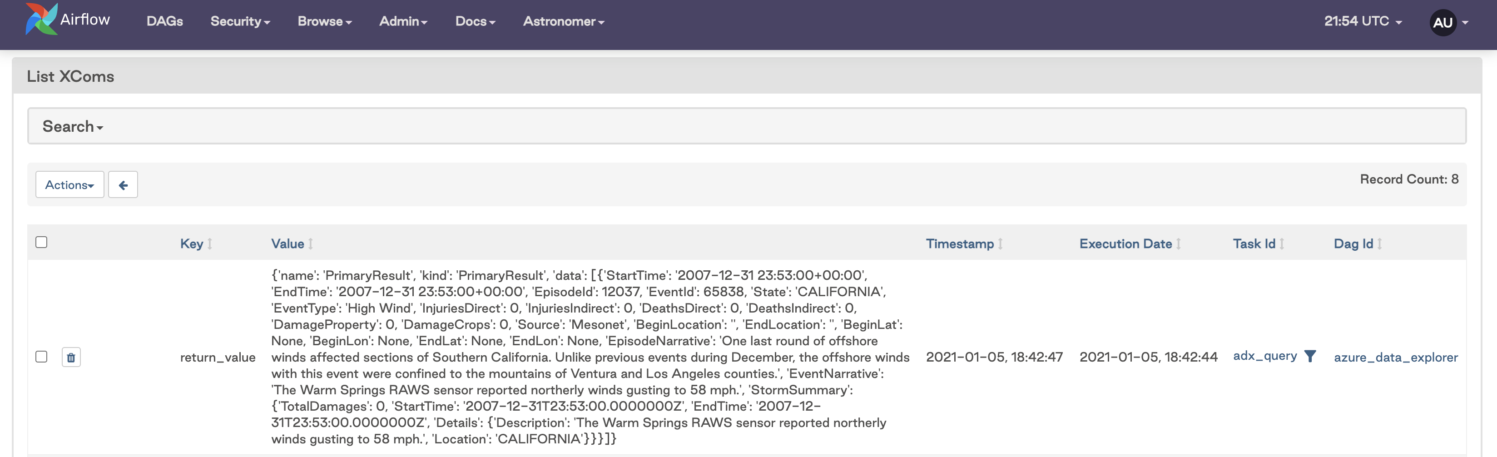Expand the Search filter panel
Screen dimensions: 1497x457
[x=73, y=126]
